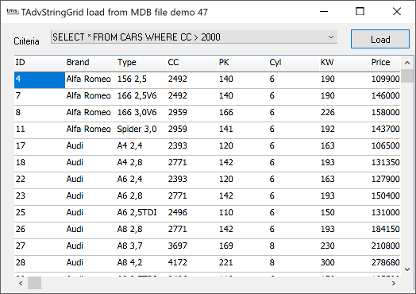This screenshot has height=294, width=416.
Task: Click the CC column header
Action: [x=192, y=64]
